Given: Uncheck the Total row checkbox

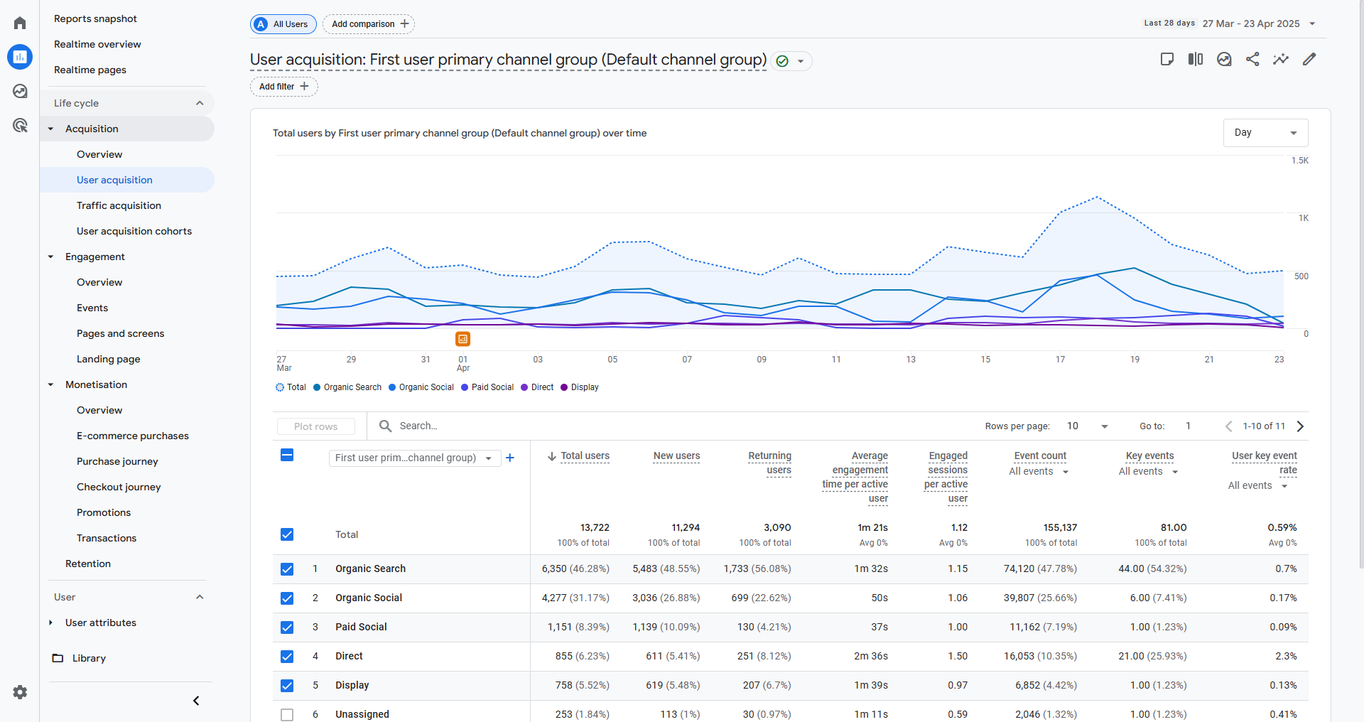Looking at the screenshot, I should pyautogui.click(x=287, y=534).
